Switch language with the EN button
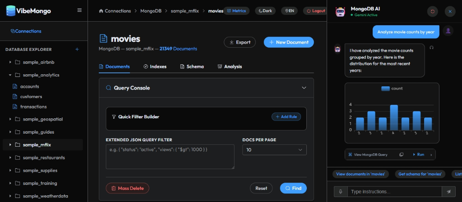The image size is (462, 202). tap(289, 11)
